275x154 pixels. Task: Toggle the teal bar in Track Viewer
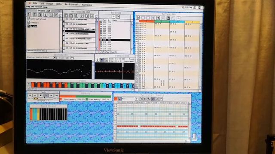click(34, 114)
